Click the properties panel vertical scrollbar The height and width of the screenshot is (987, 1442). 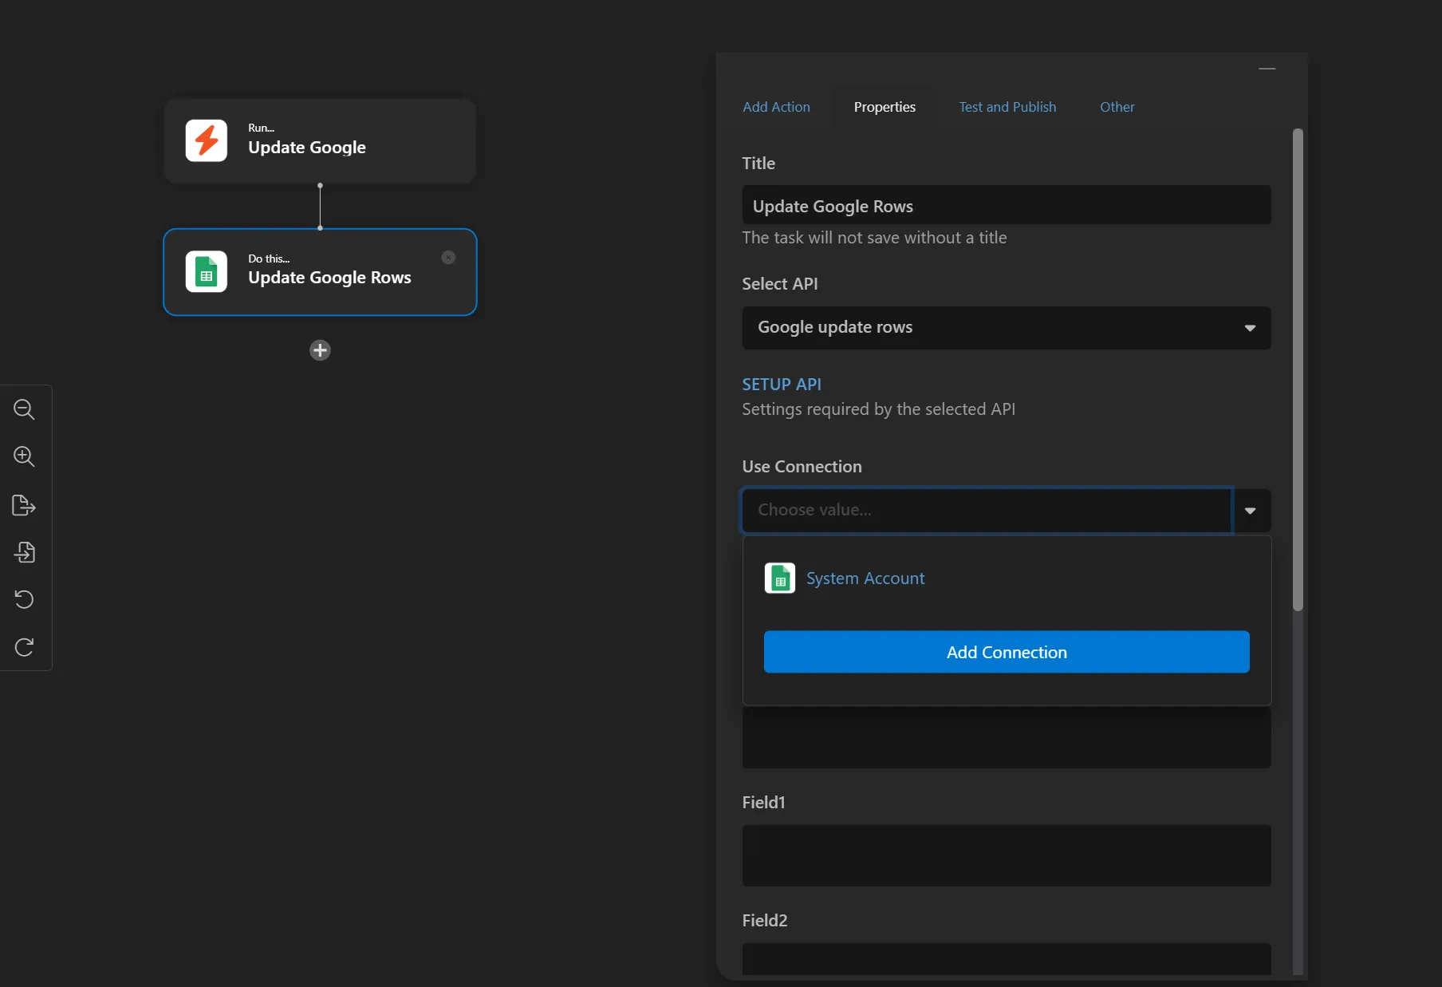coord(1298,369)
